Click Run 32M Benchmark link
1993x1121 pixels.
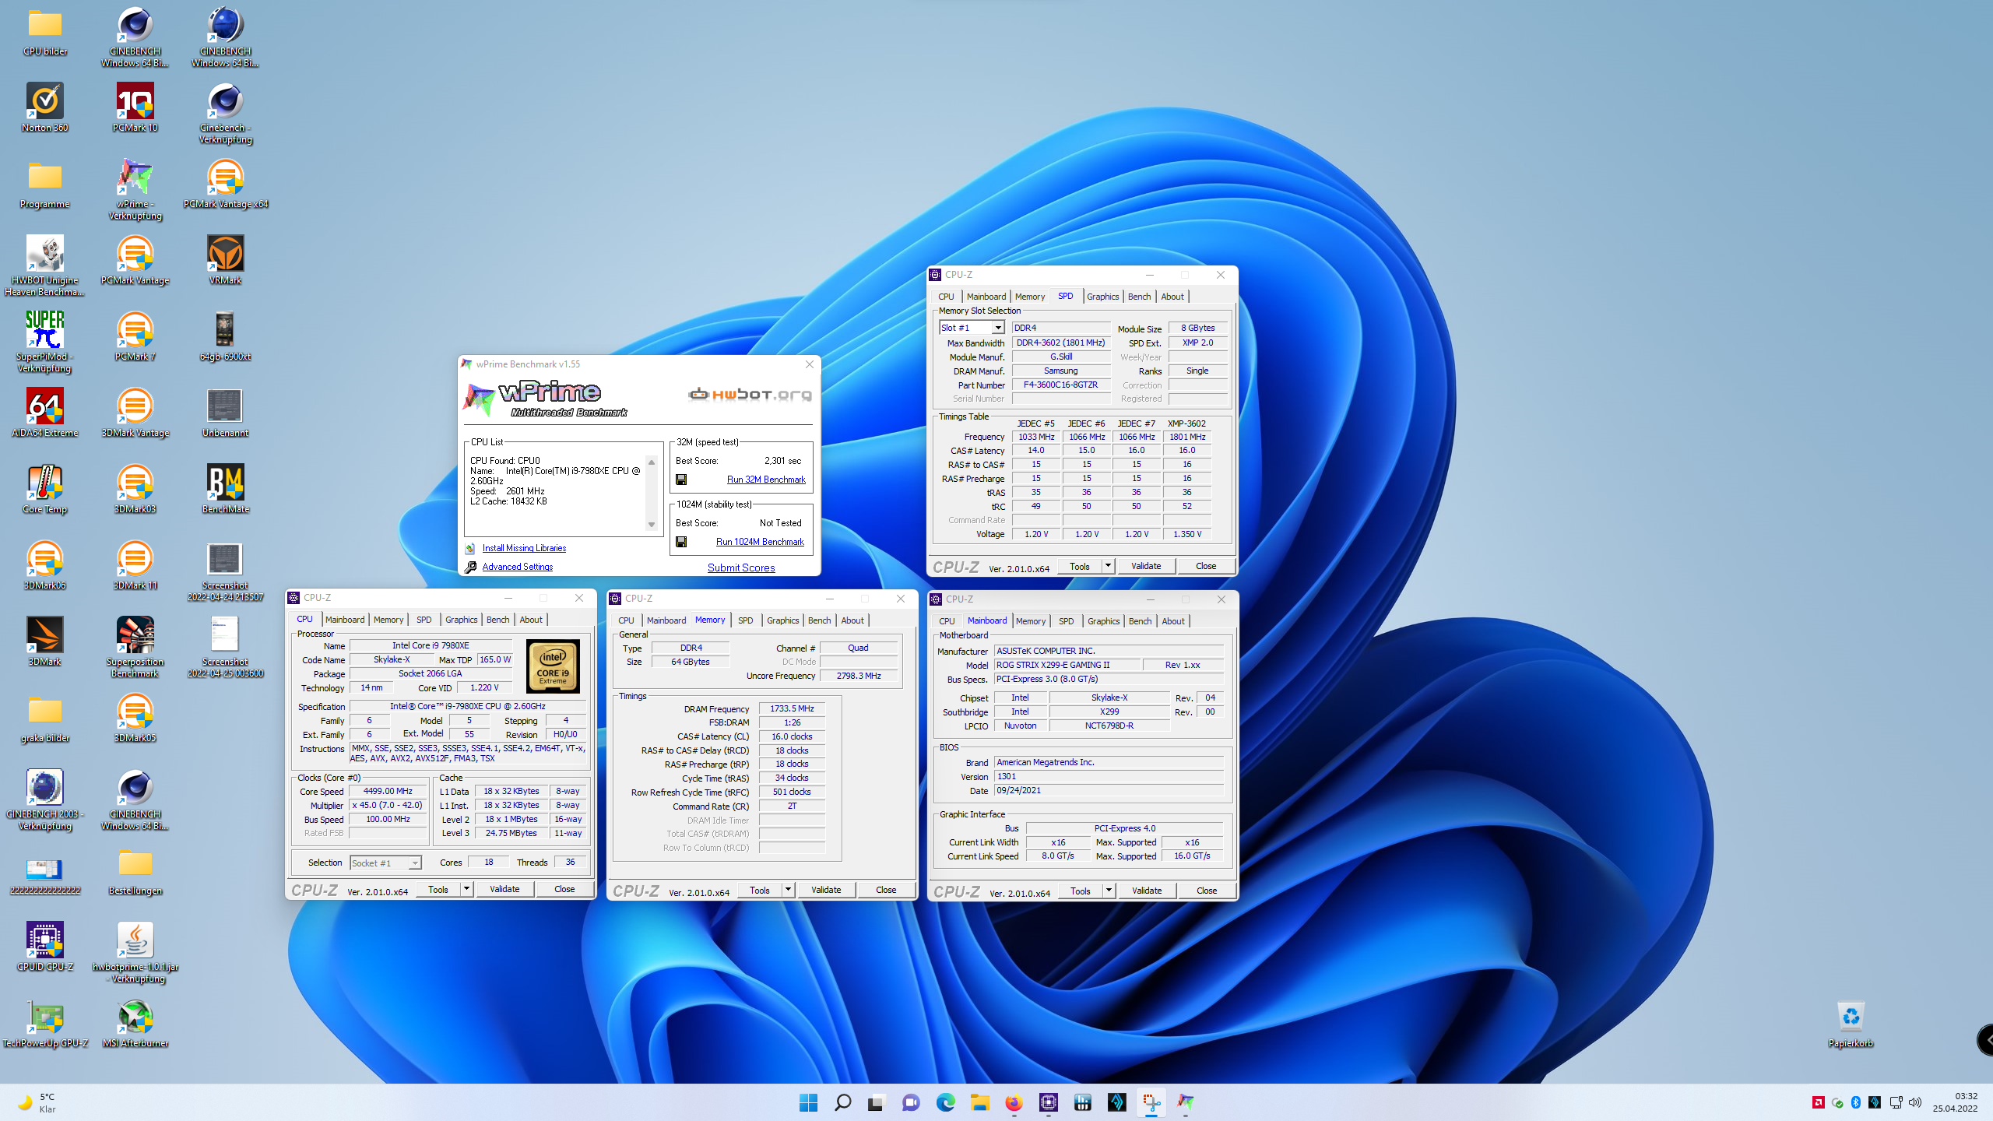(x=766, y=480)
